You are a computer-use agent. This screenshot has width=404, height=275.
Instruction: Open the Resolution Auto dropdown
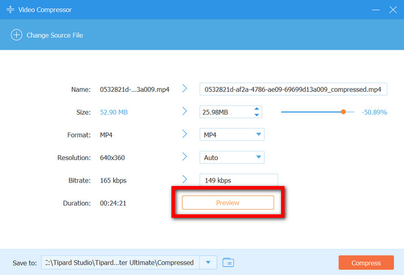coord(258,157)
